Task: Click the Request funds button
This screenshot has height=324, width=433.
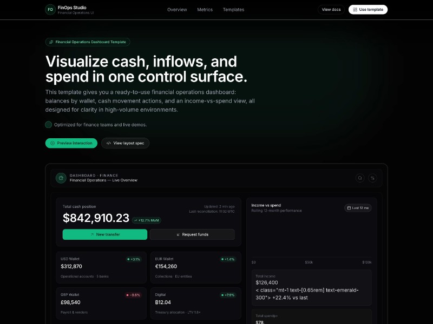Action: click(192, 234)
